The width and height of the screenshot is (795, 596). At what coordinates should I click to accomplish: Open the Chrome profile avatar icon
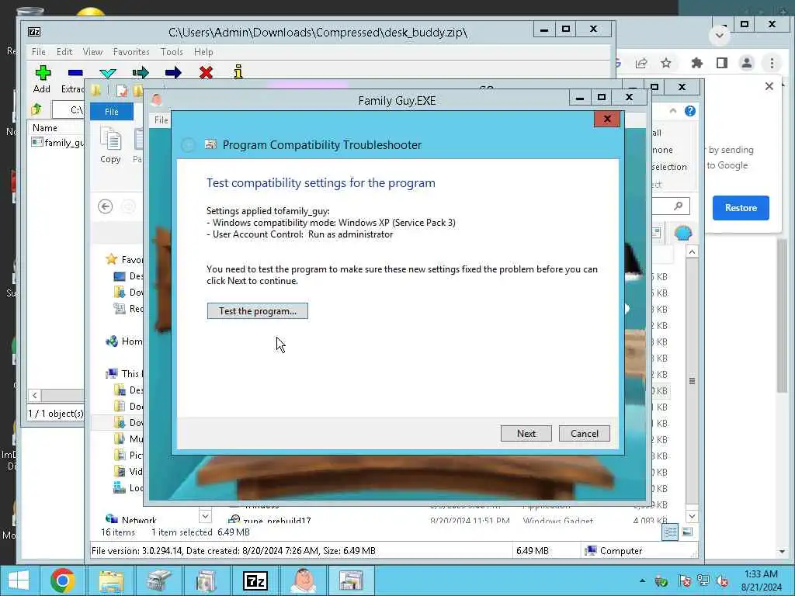(x=746, y=63)
